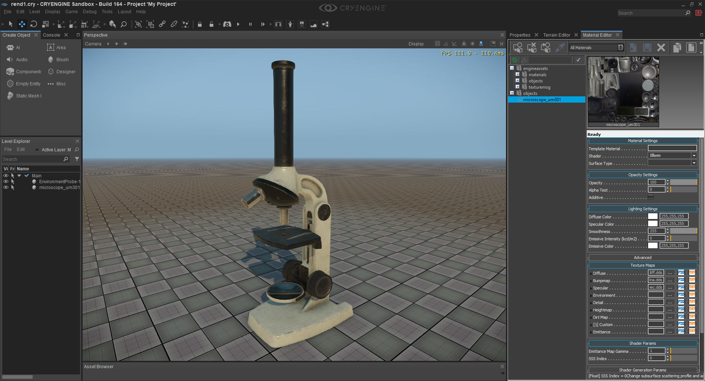This screenshot has height=381, width=705.
Task: Open the All Materials dropdown
Action: pos(596,48)
